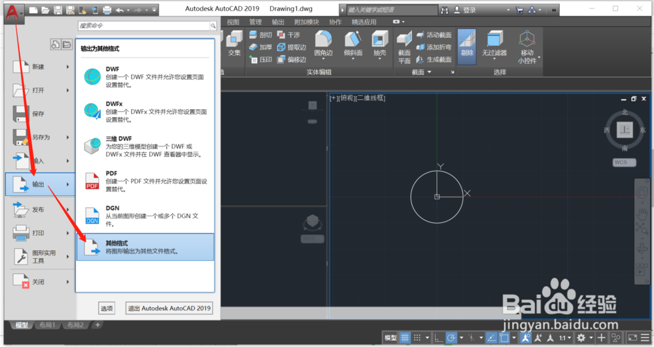Switch to the 布局1 layout tab
The height and width of the screenshot is (347, 654).
(x=47, y=325)
